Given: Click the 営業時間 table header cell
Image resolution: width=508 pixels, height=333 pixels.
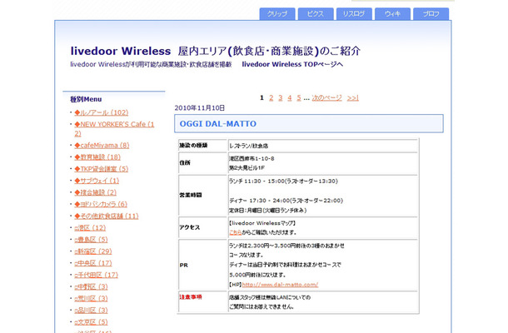Looking at the screenshot, I should (x=202, y=196).
